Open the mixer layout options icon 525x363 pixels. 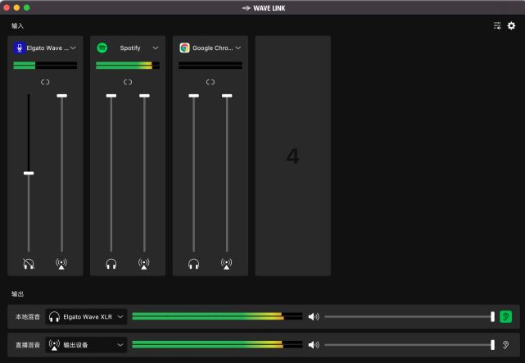497,25
